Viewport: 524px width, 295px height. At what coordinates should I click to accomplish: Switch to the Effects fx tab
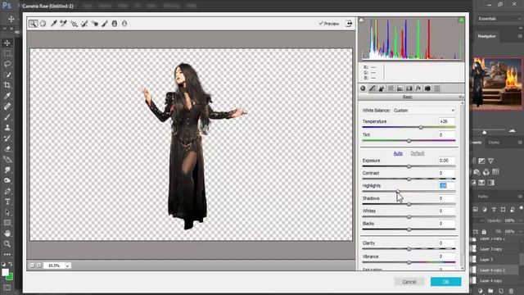(418, 88)
